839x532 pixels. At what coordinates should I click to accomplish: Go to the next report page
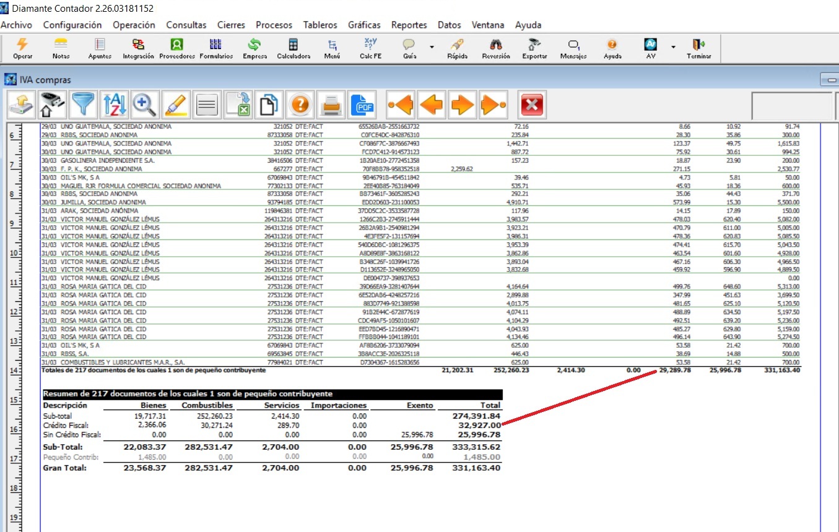[462, 105]
